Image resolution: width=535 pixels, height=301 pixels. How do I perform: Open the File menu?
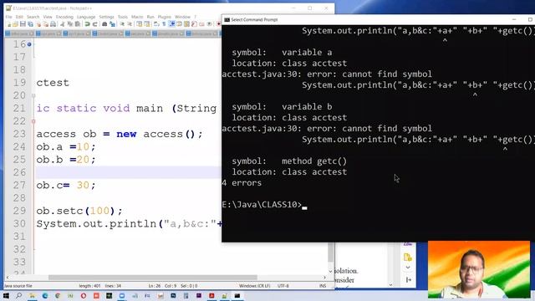click(9, 17)
